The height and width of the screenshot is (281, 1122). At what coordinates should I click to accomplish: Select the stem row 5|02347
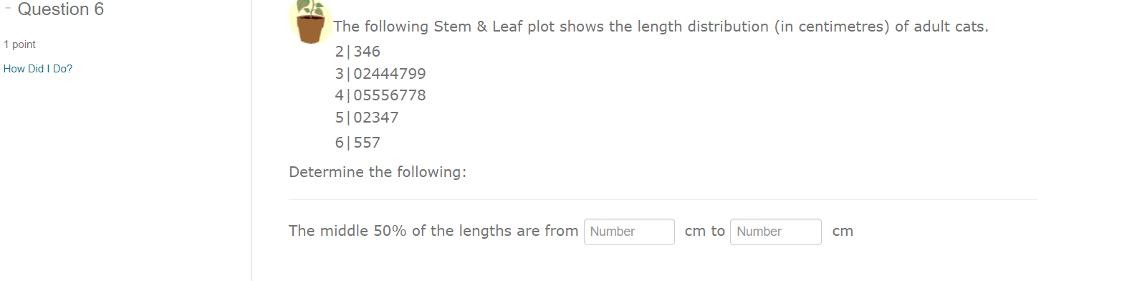367,117
